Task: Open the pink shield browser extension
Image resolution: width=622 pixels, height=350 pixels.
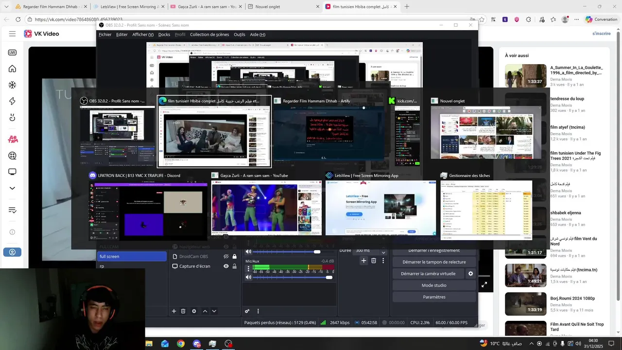Action: pos(517,19)
